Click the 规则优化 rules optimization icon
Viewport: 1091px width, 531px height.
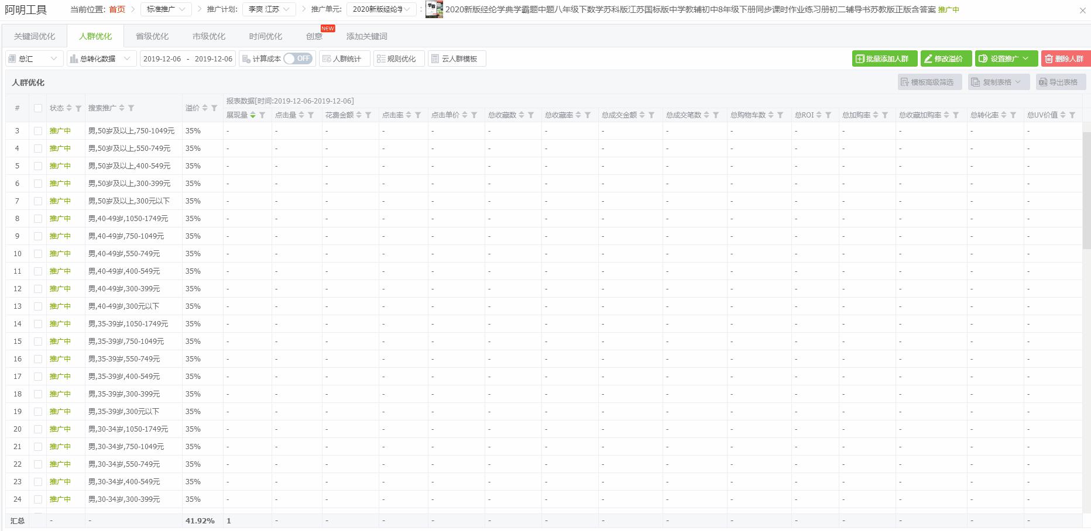tap(399, 58)
